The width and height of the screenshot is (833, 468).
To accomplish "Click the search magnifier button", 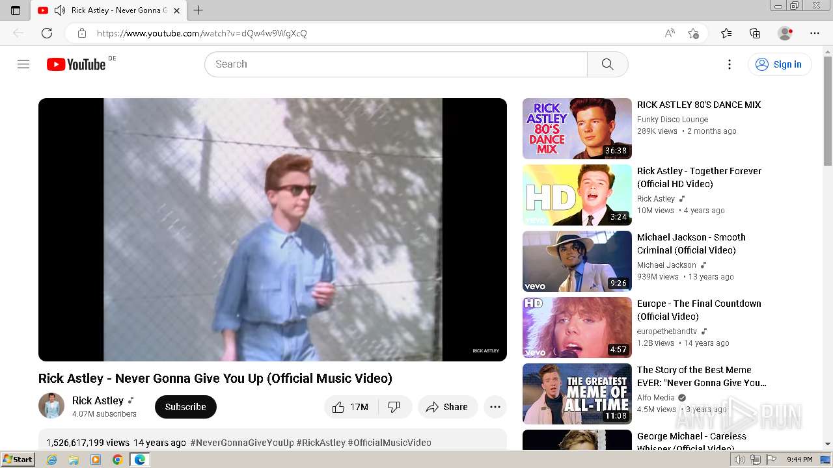I will point(607,64).
